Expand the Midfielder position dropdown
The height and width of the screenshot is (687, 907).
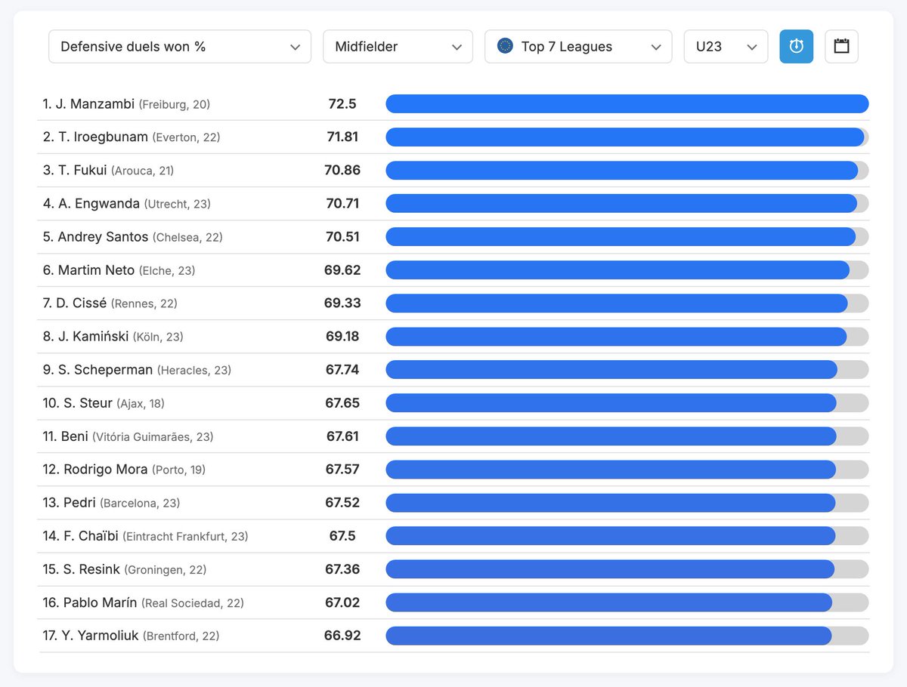398,46
